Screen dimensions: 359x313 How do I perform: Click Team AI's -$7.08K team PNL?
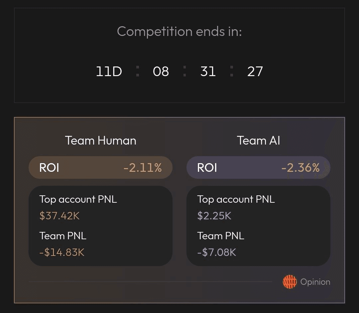click(217, 253)
